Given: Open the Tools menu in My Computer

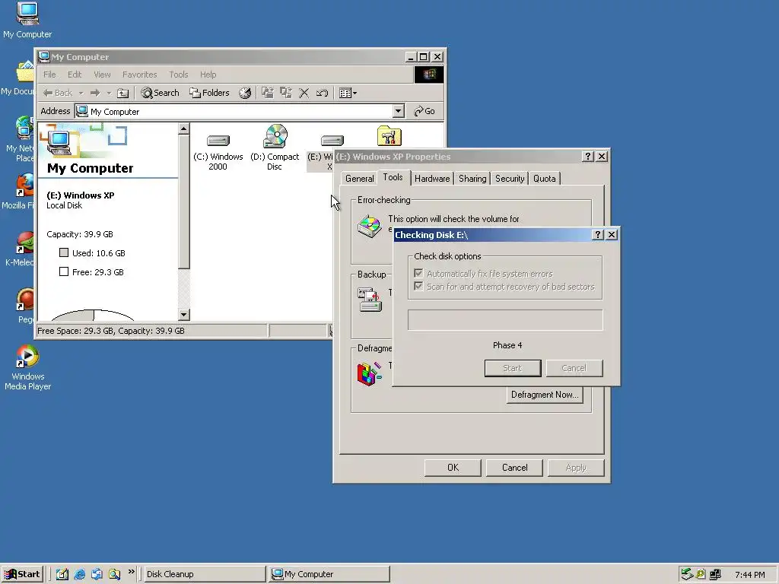Looking at the screenshot, I should [x=178, y=75].
